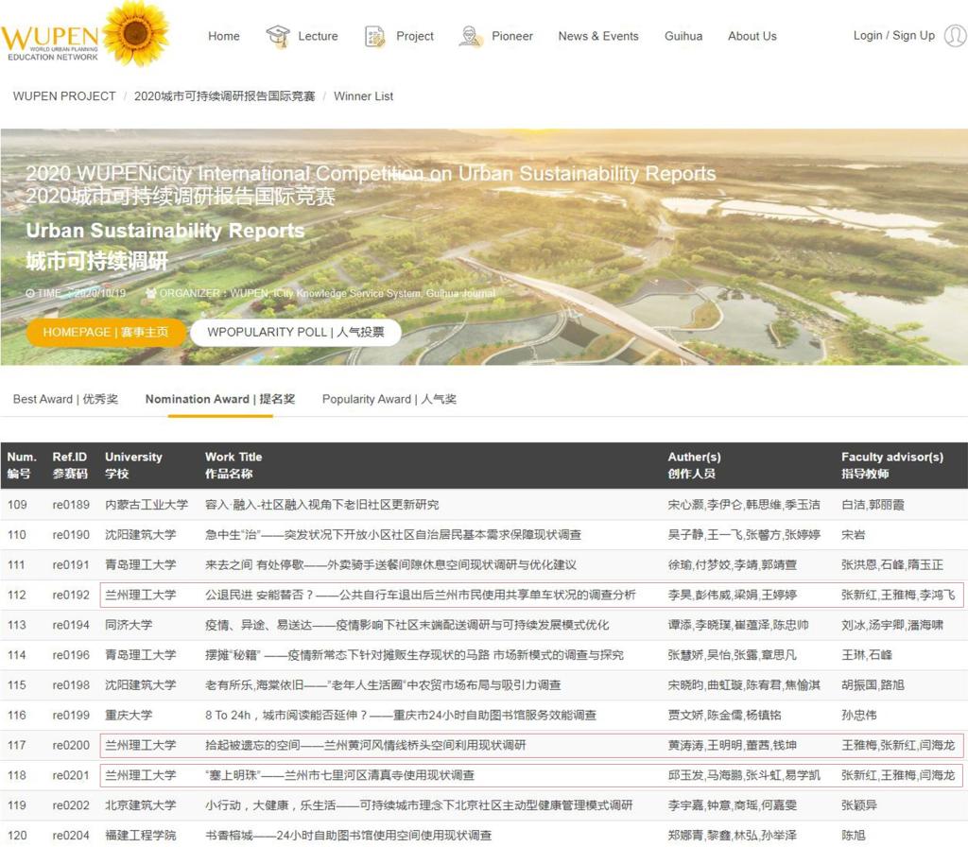Open the About Us page
This screenshot has width=968, height=847.
(752, 36)
